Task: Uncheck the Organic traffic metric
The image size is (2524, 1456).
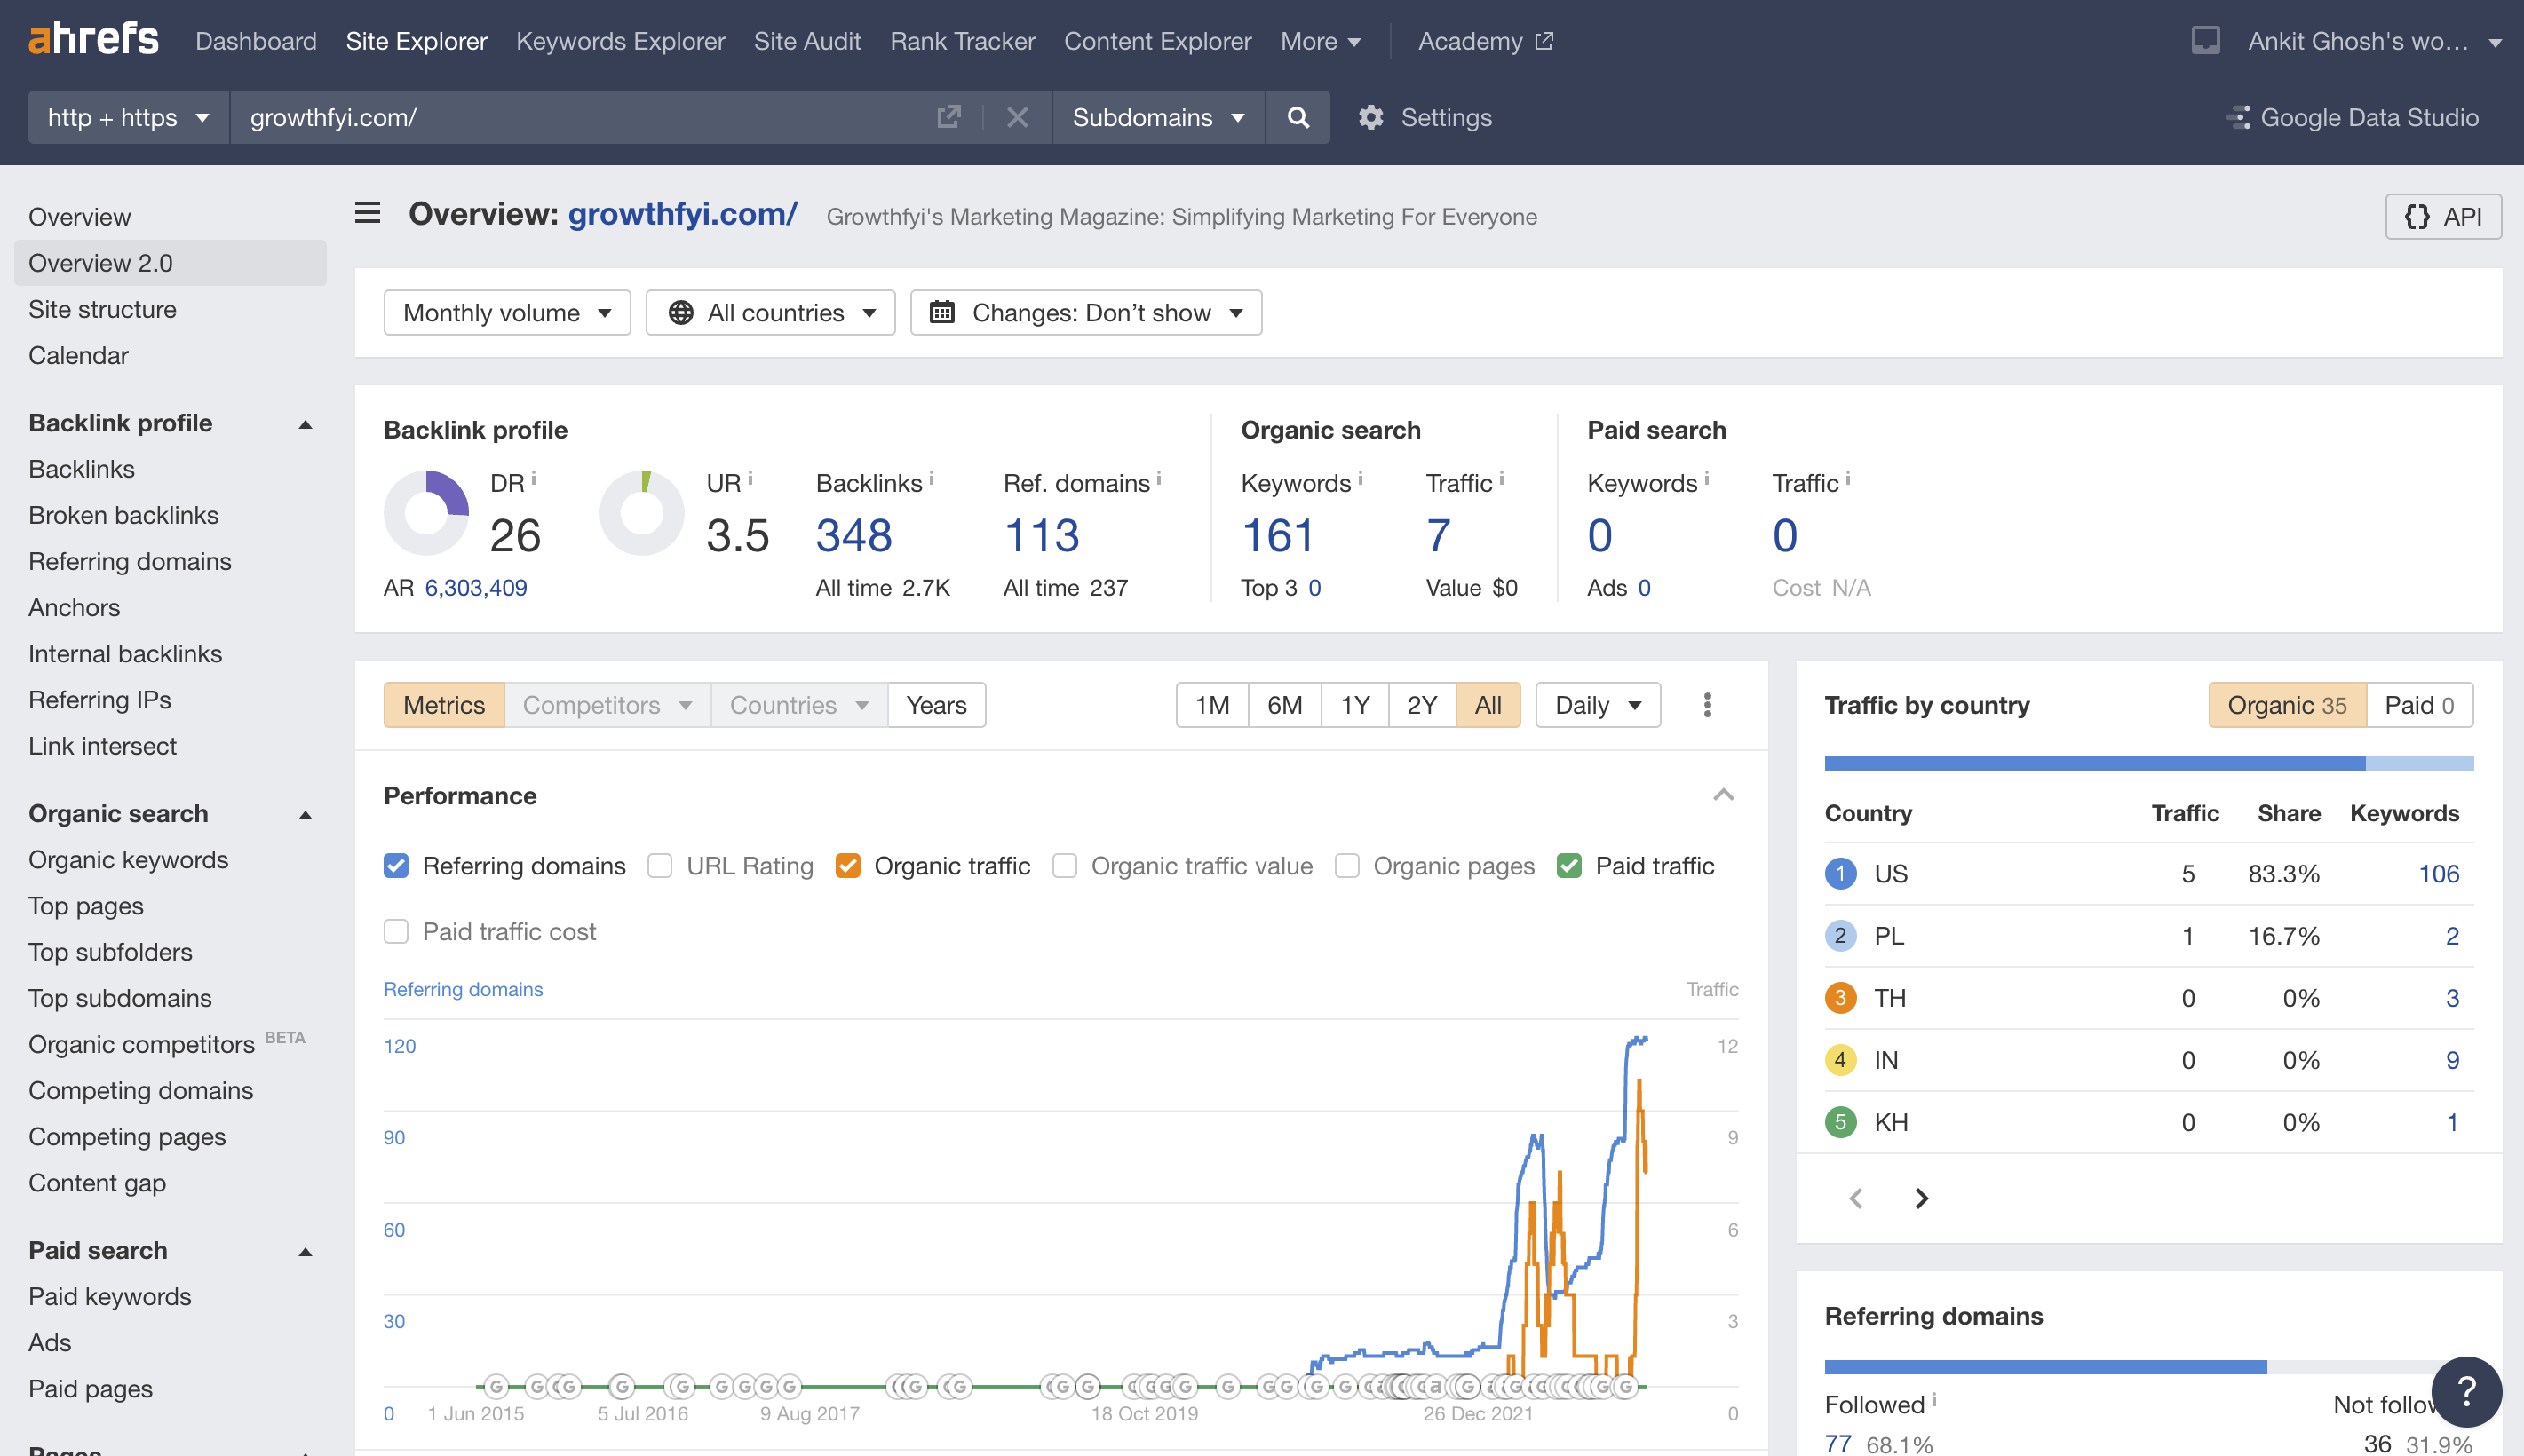Action: [x=848, y=865]
